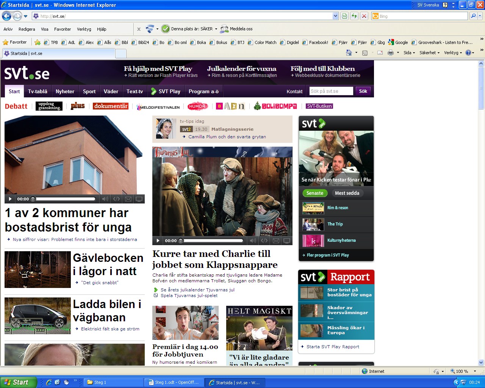Mute the bostadsbrist video with speaker icon
The height and width of the screenshot is (388, 485).
pyautogui.click(x=105, y=199)
